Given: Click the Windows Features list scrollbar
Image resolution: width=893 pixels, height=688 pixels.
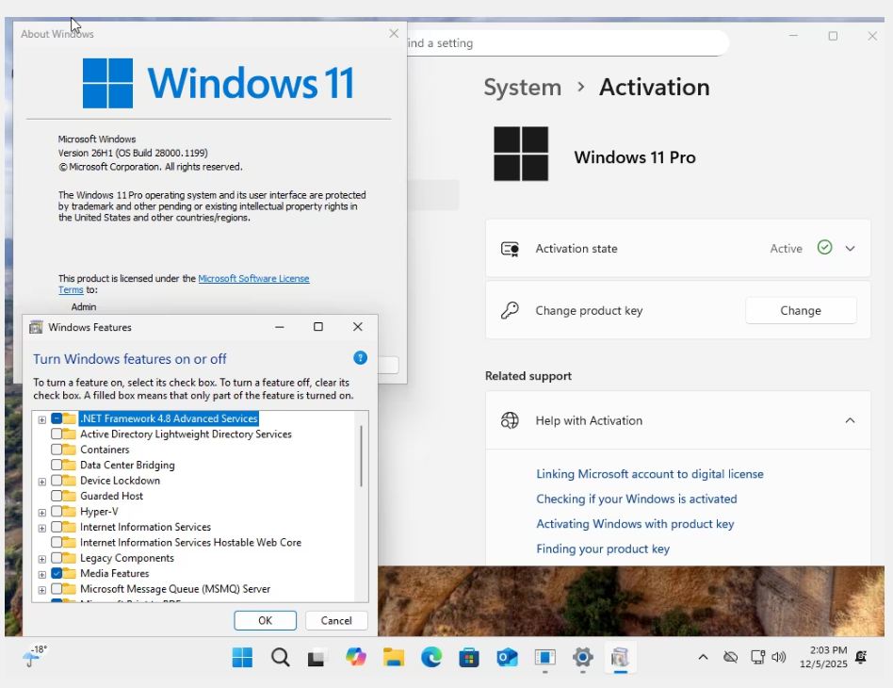Looking at the screenshot, I should pyautogui.click(x=361, y=456).
